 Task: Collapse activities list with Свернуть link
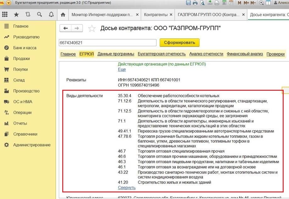[126, 188]
